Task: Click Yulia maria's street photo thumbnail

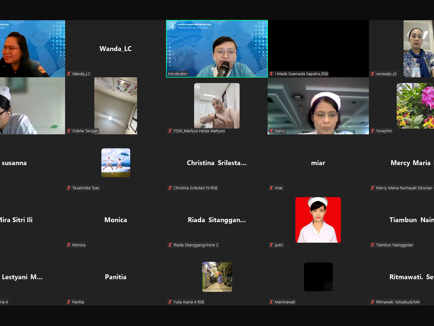Action: (x=217, y=277)
